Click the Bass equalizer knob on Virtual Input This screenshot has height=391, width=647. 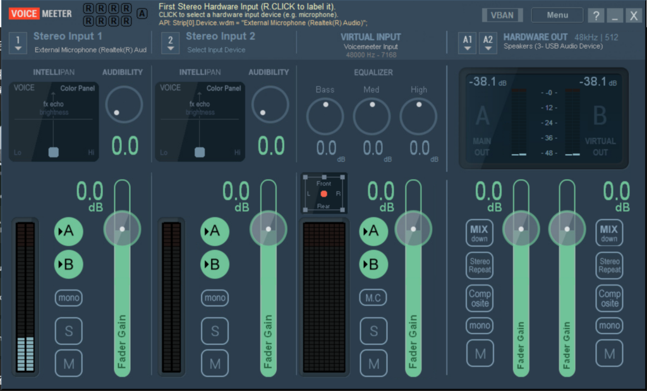[325, 115]
